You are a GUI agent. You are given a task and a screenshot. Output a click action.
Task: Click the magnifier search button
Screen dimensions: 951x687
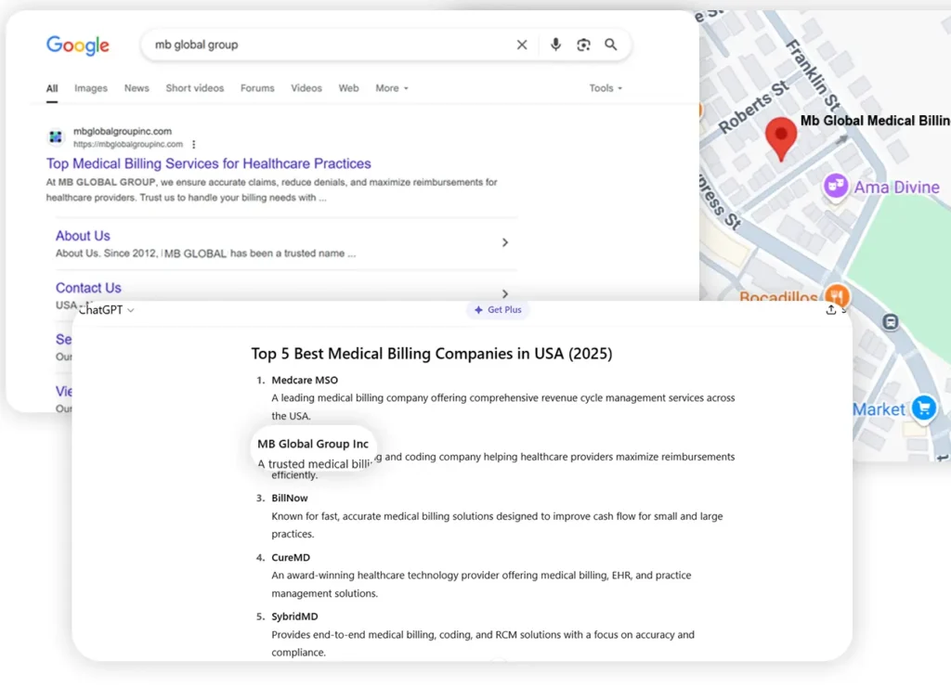coord(611,45)
